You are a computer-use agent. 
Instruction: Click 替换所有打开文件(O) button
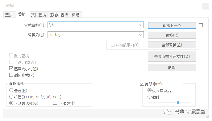(x=172, y=57)
